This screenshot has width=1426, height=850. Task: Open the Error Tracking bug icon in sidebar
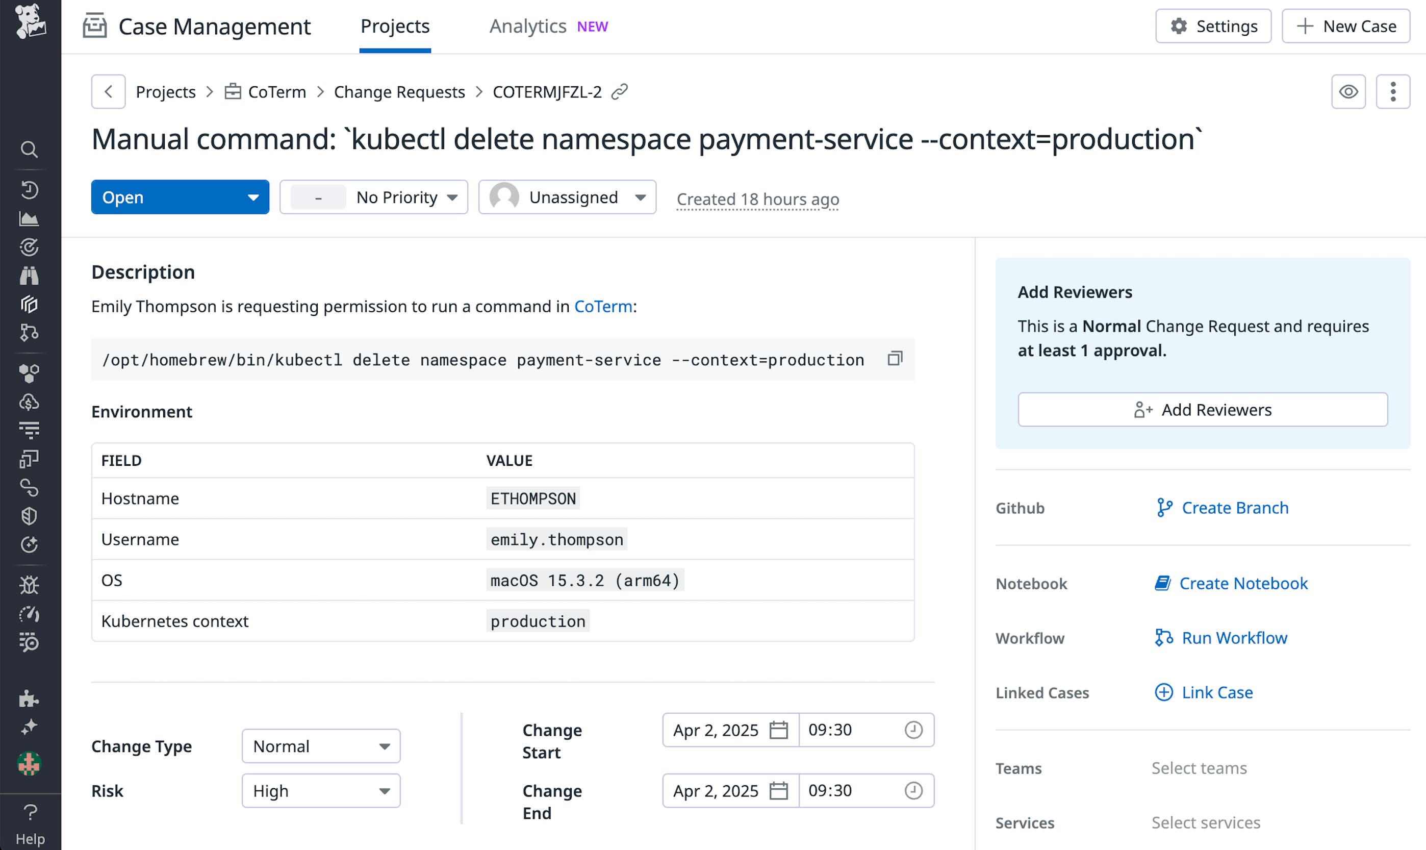coord(29,585)
